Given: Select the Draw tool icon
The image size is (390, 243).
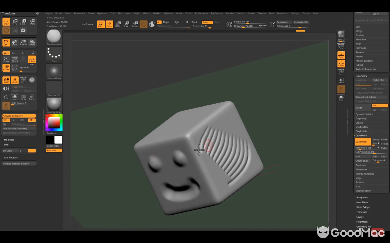Looking at the screenshot, I should pos(6,21).
